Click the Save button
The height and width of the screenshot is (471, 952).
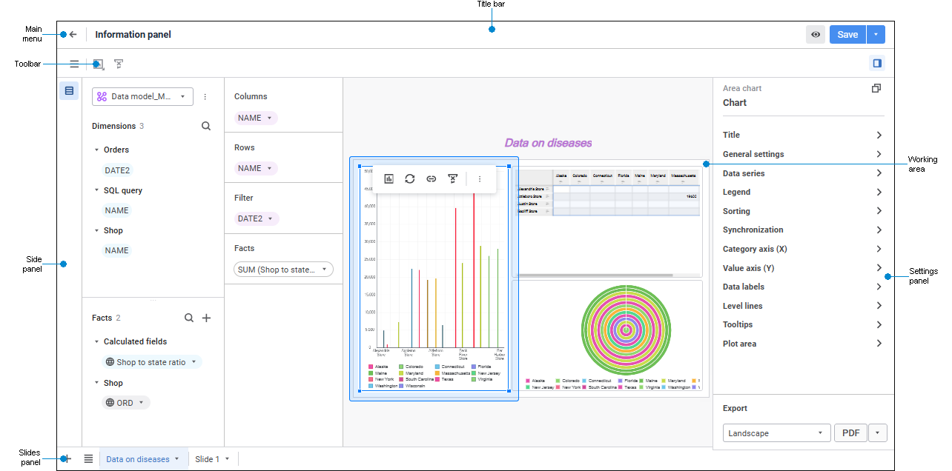(847, 35)
